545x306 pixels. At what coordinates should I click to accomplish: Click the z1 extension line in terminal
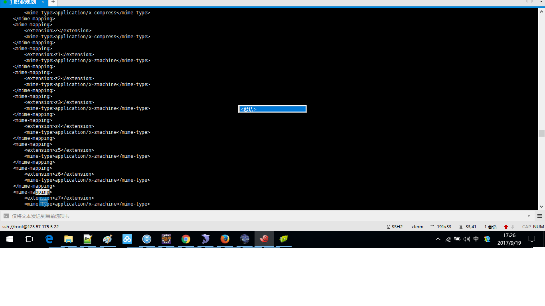pyautogui.click(x=59, y=55)
